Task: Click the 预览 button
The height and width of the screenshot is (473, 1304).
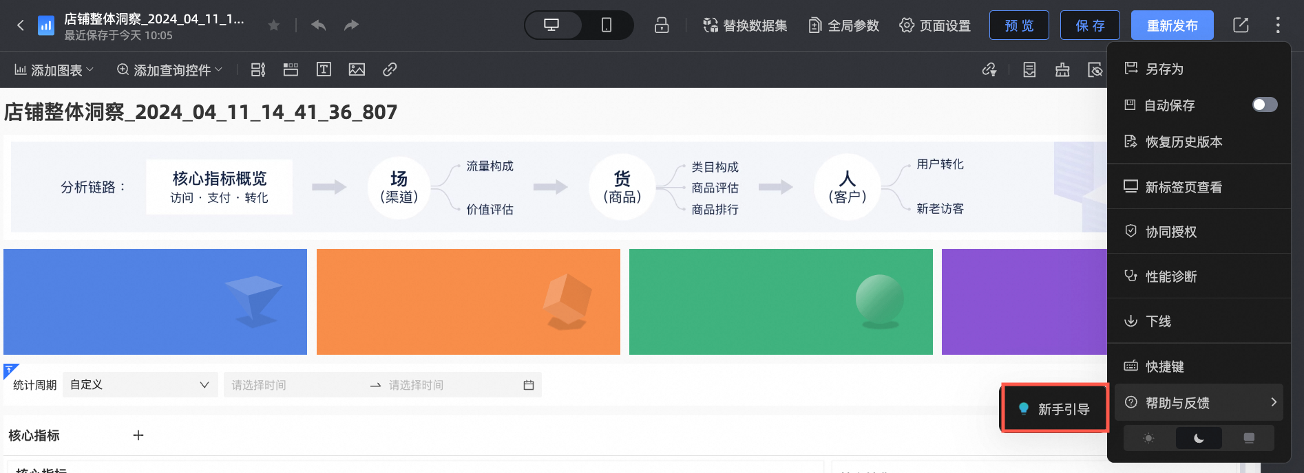Action: tap(1019, 25)
